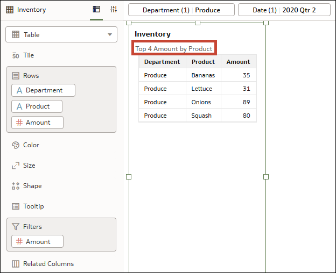Click the hash measure icon on Rows Amount

tap(19, 123)
